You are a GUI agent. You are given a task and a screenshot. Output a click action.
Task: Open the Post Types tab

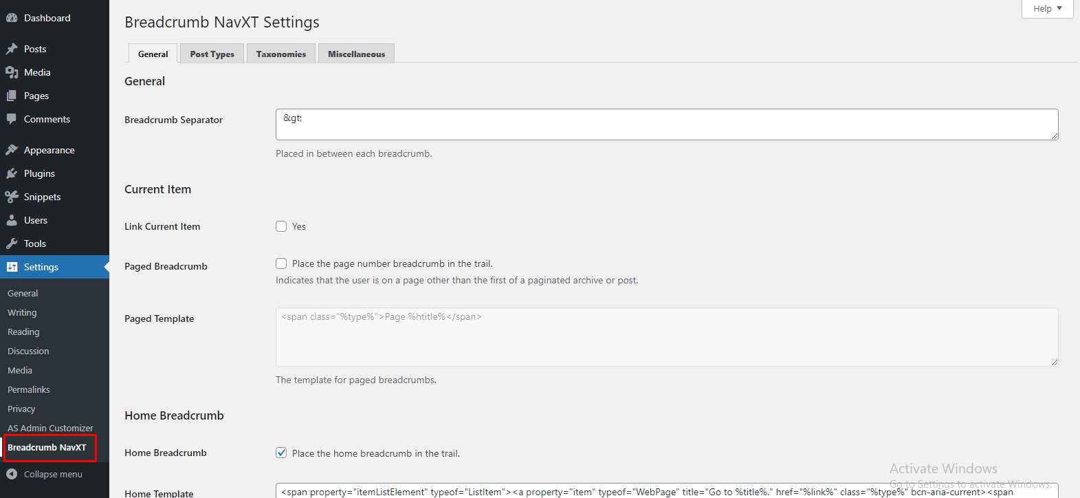pyautogui.click(x=212, y=54)
